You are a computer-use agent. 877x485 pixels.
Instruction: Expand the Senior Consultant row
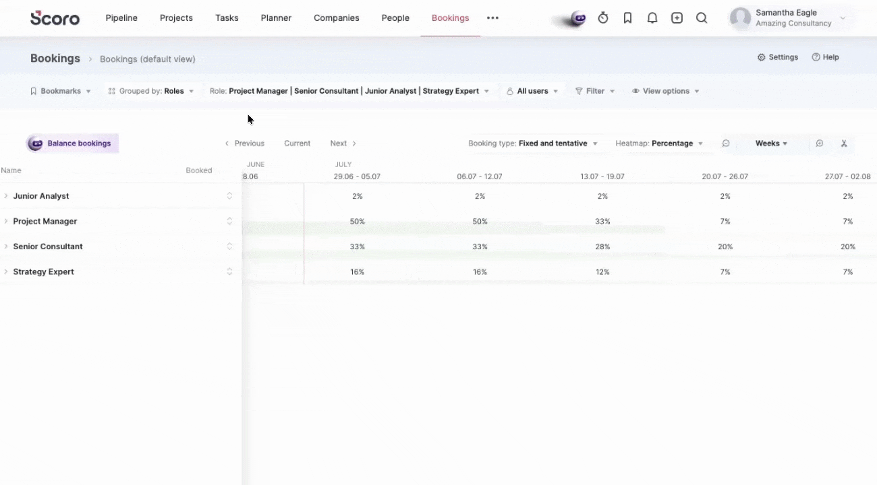point(6,247)
